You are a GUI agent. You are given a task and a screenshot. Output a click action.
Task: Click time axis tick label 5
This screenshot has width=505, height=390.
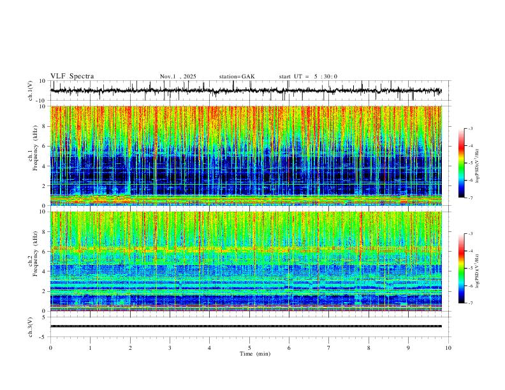coord(249,348)
